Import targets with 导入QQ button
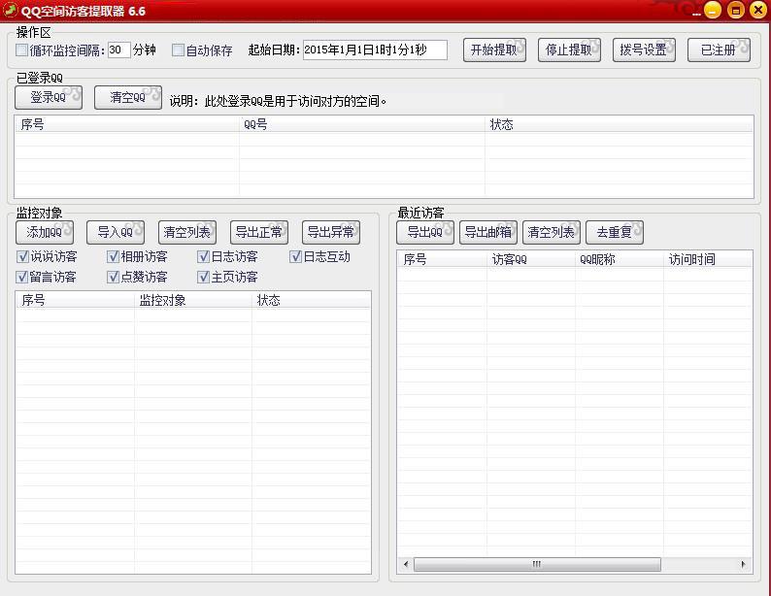Image resolution: width=771 pixels, height=596 pixels. pyautogui.click(x=116, y=232)
